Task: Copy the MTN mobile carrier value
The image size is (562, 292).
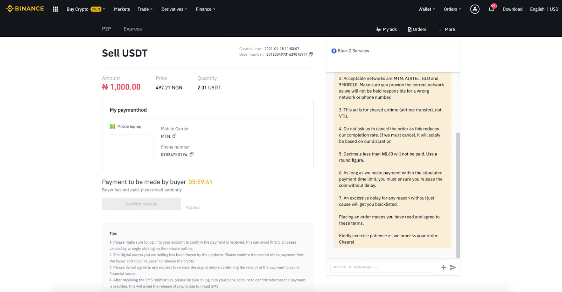Action: (174, 136)
